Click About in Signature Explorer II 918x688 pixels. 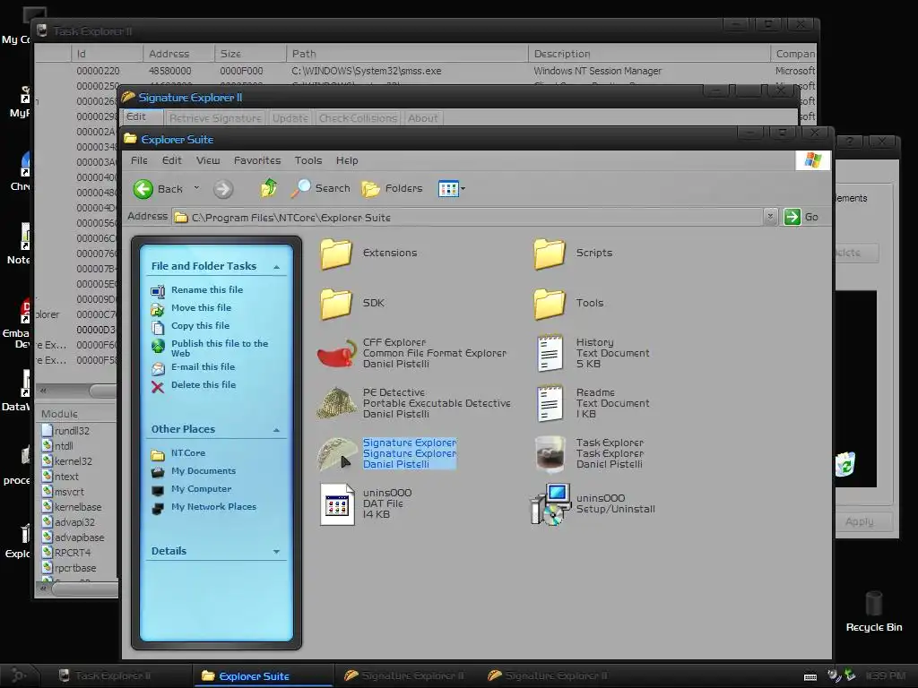(x=423, y=118)
